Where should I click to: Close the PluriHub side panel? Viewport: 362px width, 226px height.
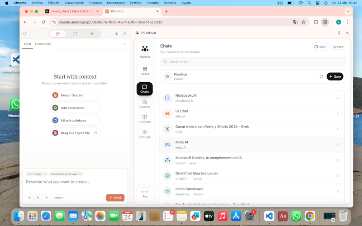tap(347, 33)
